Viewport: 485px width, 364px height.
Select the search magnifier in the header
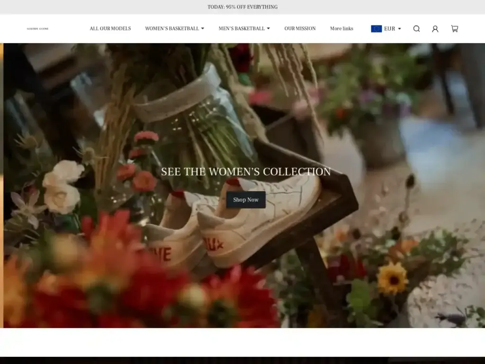click(x=416, y=28)
